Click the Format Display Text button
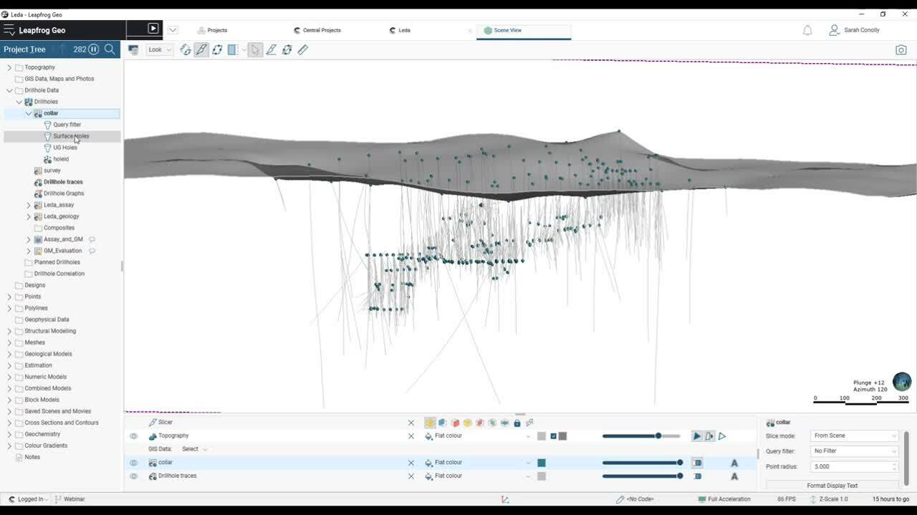Image resolution: width=917 pixels, height=515 pixels. [832, 486]
